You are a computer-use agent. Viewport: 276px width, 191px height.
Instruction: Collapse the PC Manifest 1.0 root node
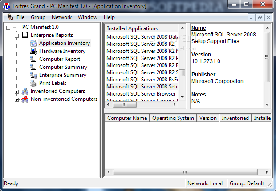(x=8, y=28)
